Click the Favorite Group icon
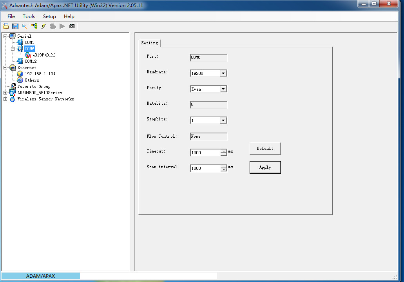Image resolution: width=404 pixels, height=282 pixels. pos(13,86)
